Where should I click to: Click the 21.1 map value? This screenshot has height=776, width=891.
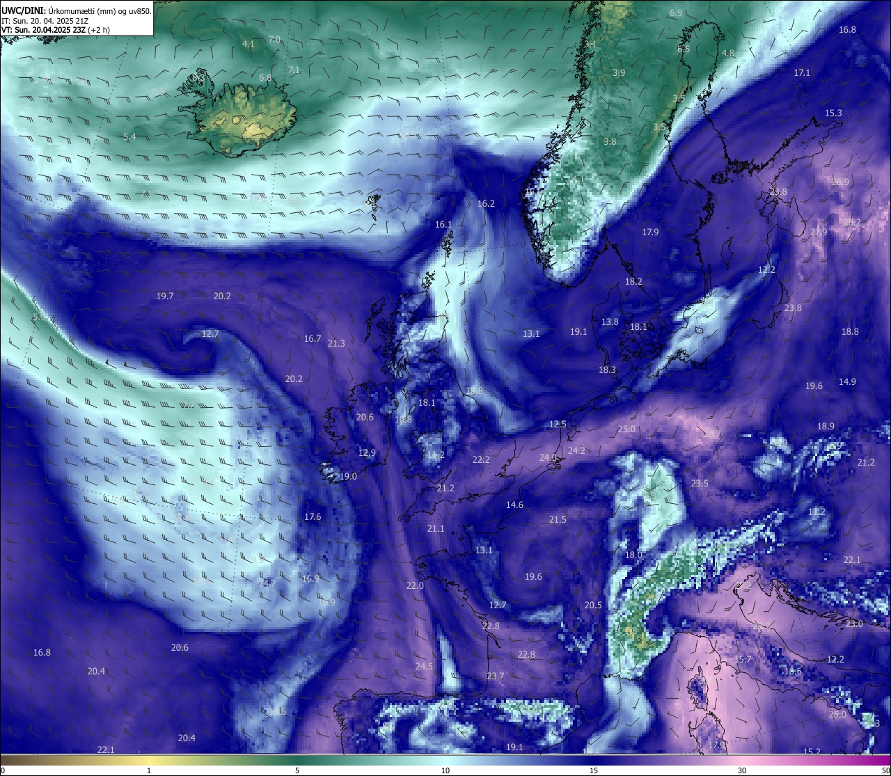[x=436, y=529]
